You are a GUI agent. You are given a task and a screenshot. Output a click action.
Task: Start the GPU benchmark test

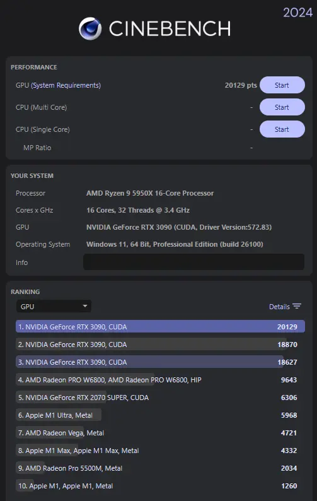(282, 85)
